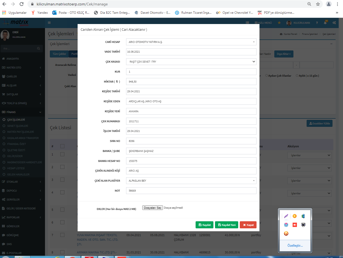Expand the STOKLAR sidebar menu
343x258 pixels.
pos(12,182)
